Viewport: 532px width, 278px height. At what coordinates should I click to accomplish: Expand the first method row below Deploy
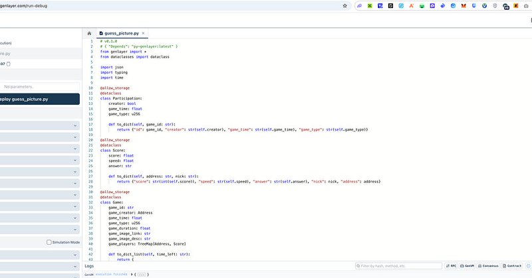click(x=40, y=125)
